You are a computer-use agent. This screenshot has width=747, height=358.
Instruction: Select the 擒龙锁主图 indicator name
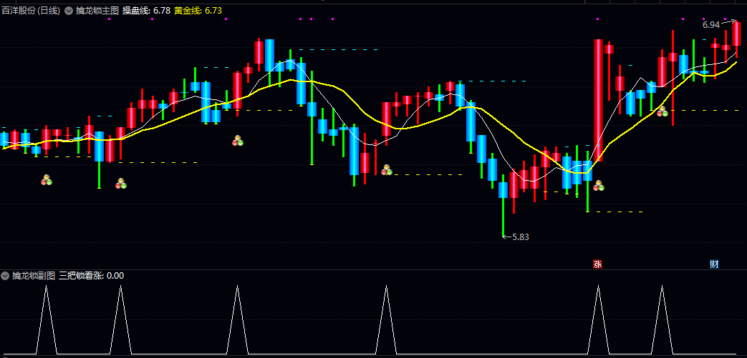(97, 11)
